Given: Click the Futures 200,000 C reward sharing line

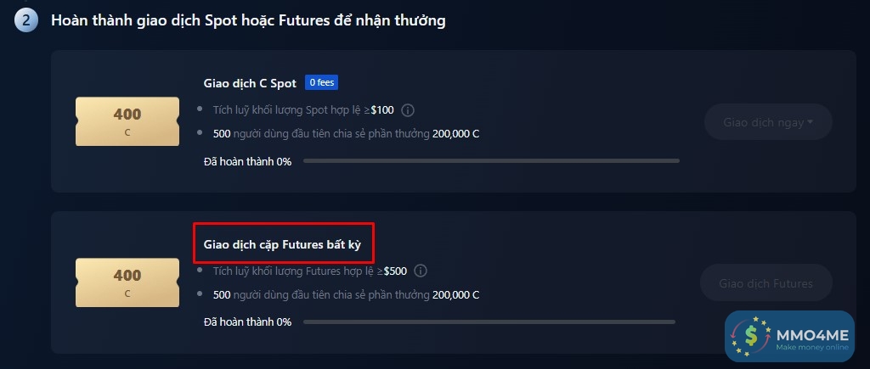Looking at the screenshot, I should click(x=346, y=295).
